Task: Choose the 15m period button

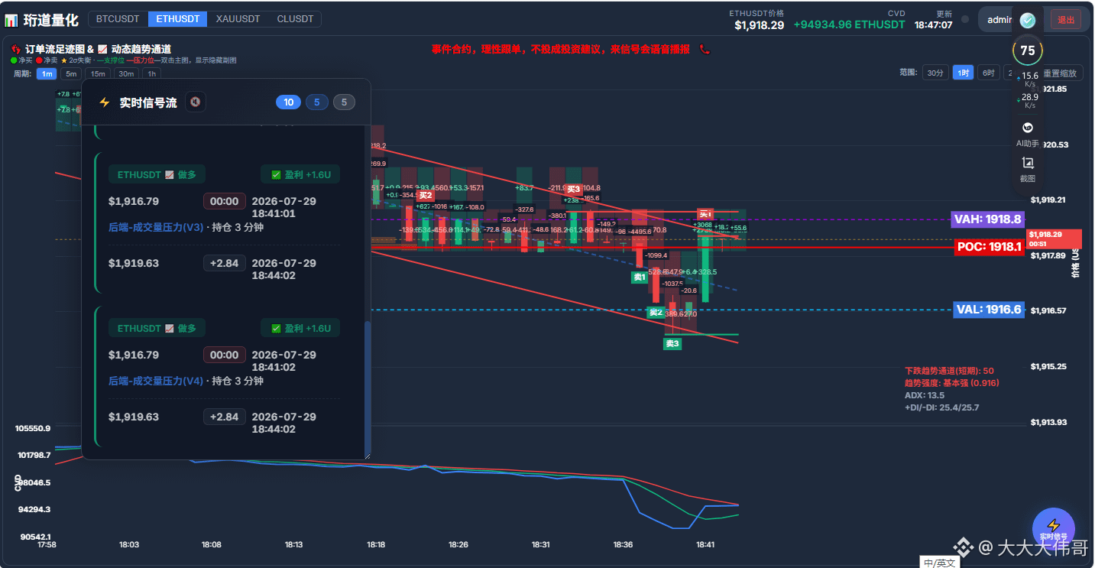Action: tap(97, 74)
